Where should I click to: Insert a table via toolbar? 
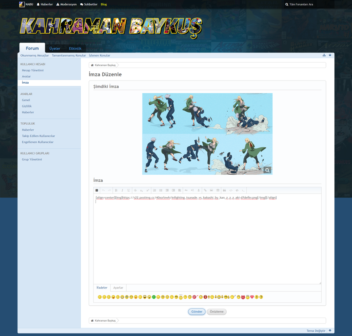218,190
